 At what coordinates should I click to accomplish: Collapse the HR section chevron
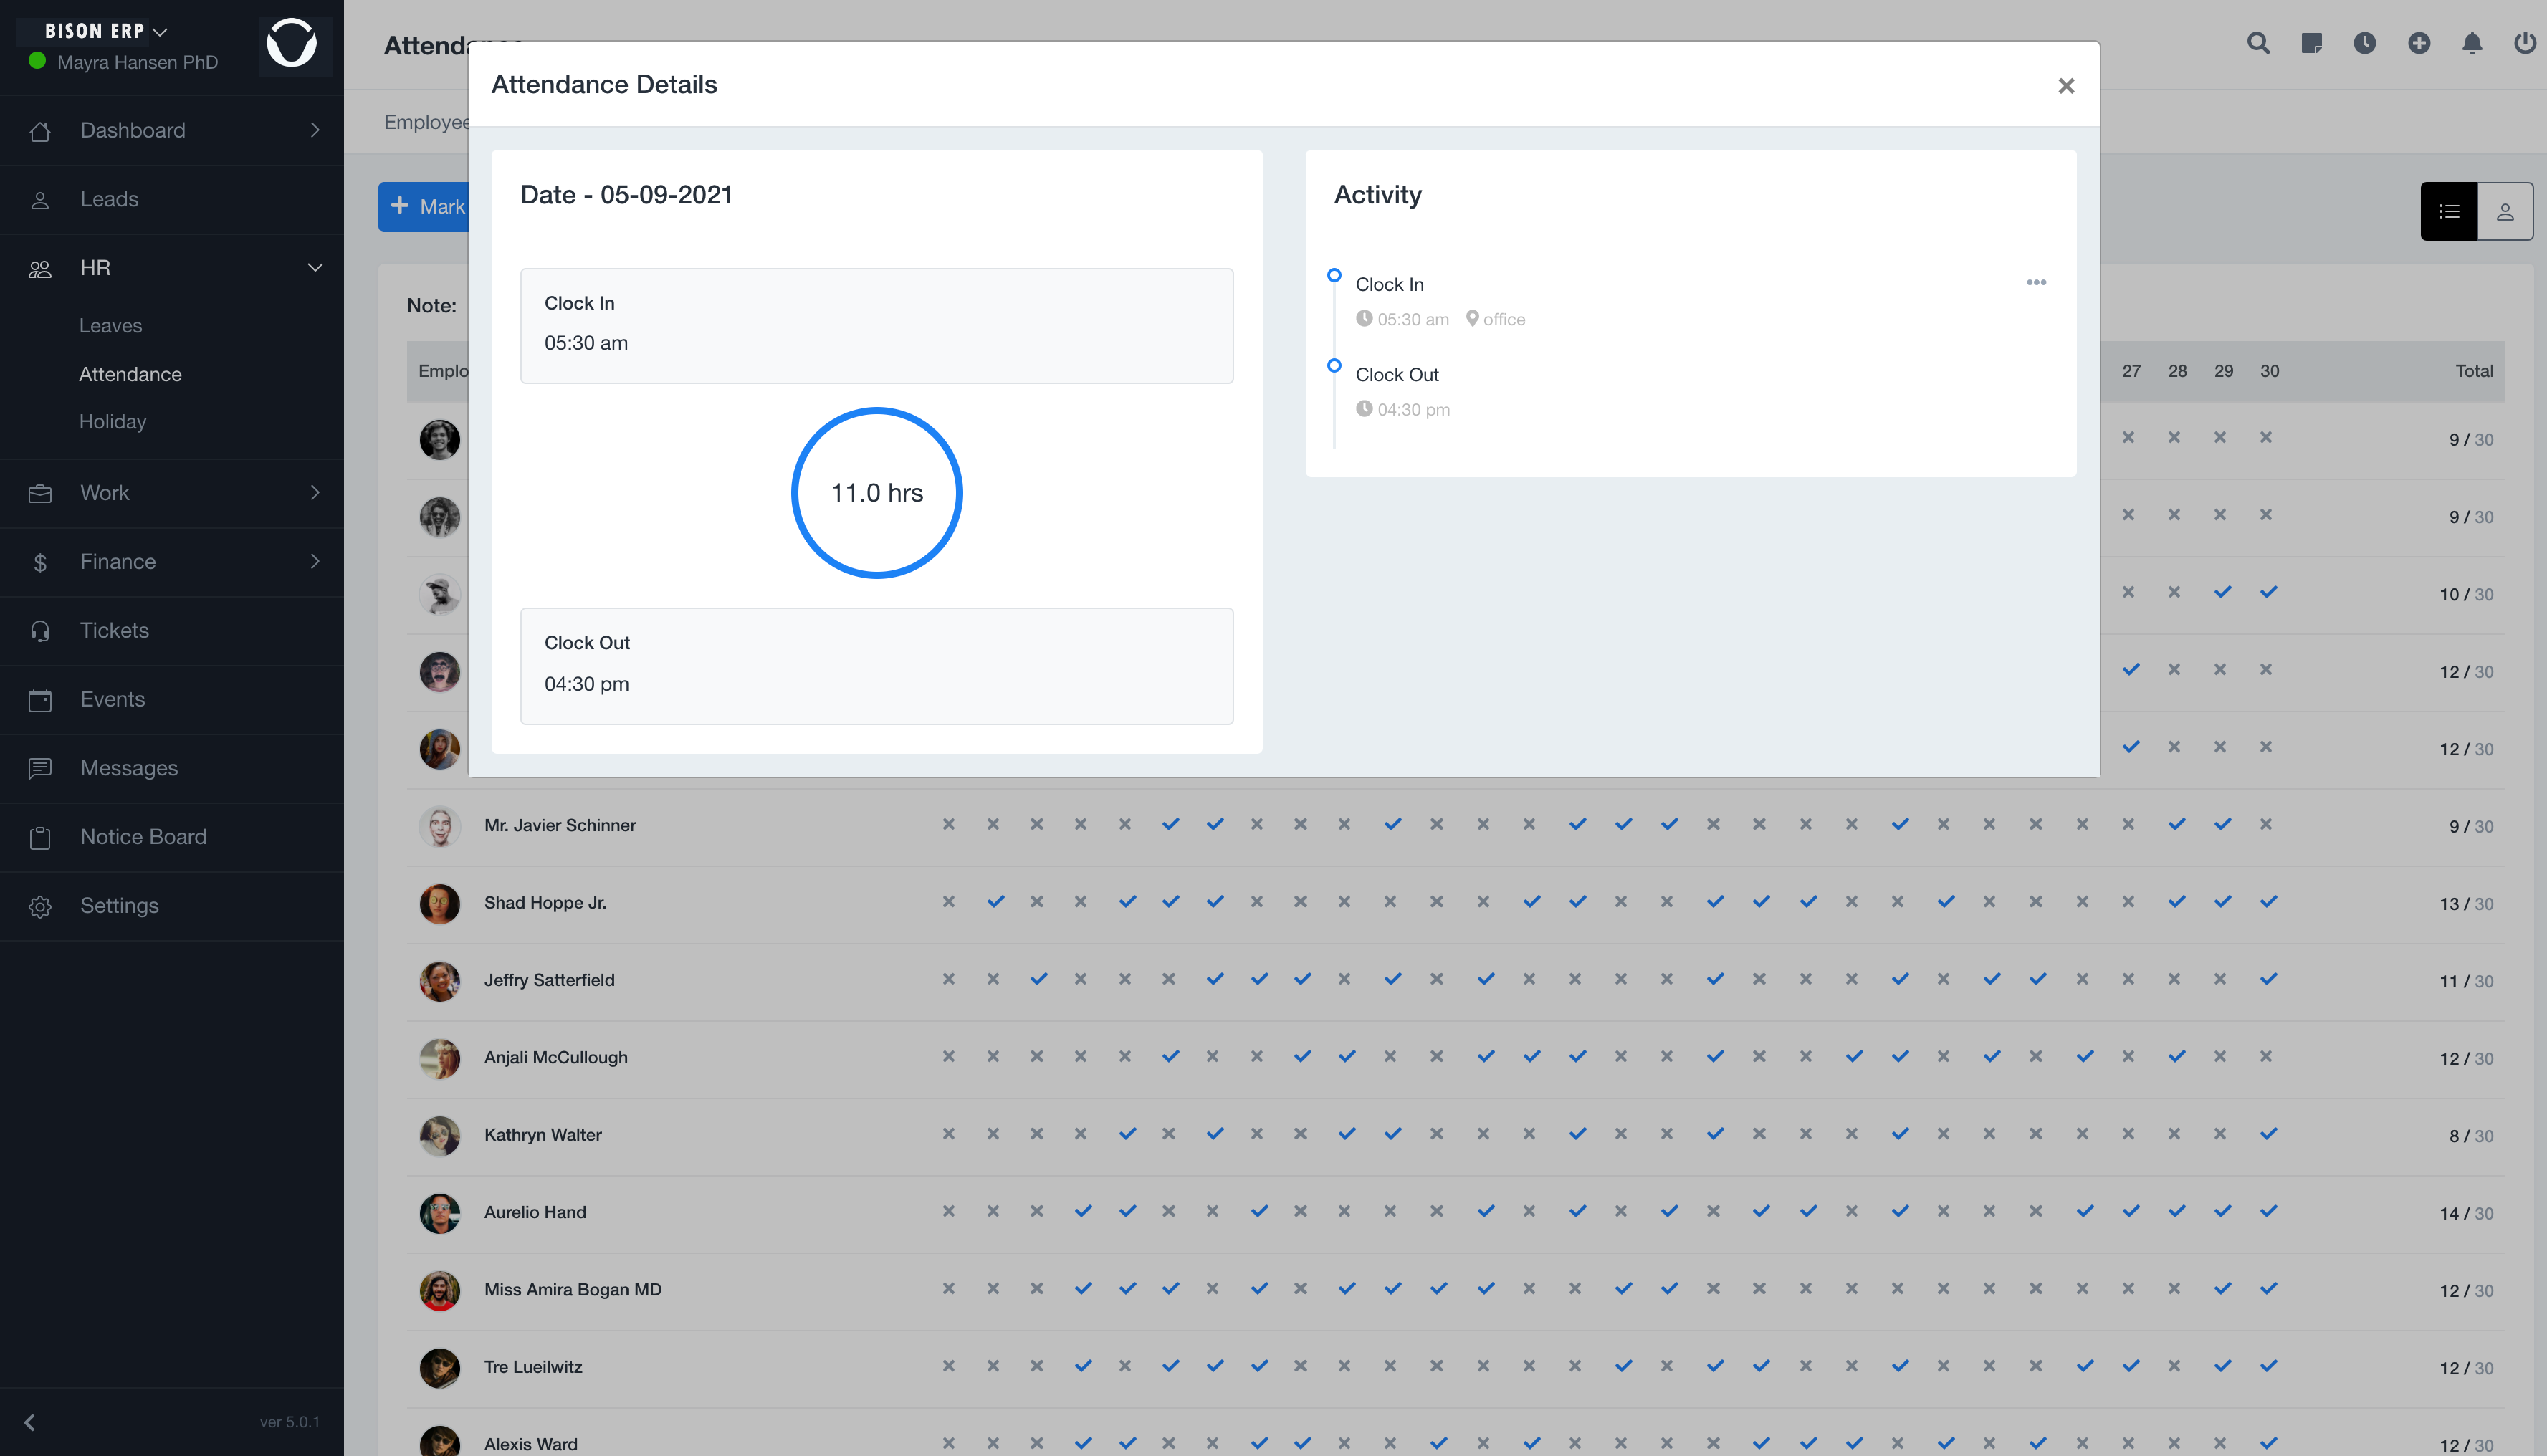(316, 267)
